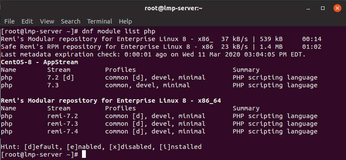Click stream value '7.3' under AppStream
The image size is (346, 160).
point(53,85)
